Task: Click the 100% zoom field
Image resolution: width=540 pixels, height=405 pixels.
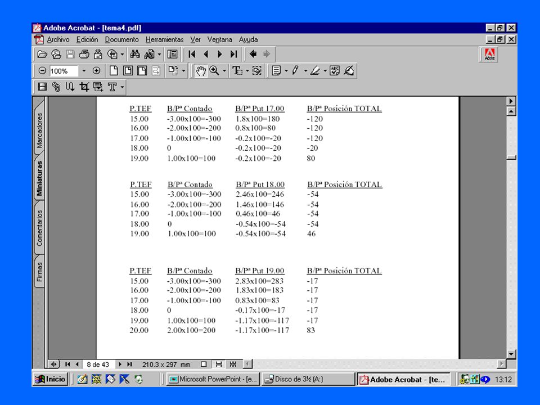Action: tap(64, 71)
